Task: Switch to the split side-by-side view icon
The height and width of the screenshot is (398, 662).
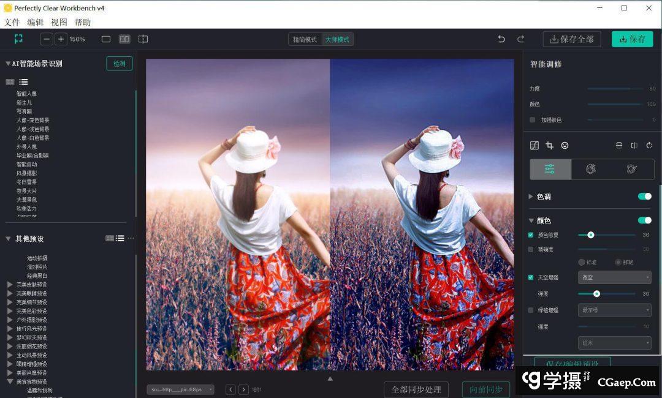Action: point(124,39)
